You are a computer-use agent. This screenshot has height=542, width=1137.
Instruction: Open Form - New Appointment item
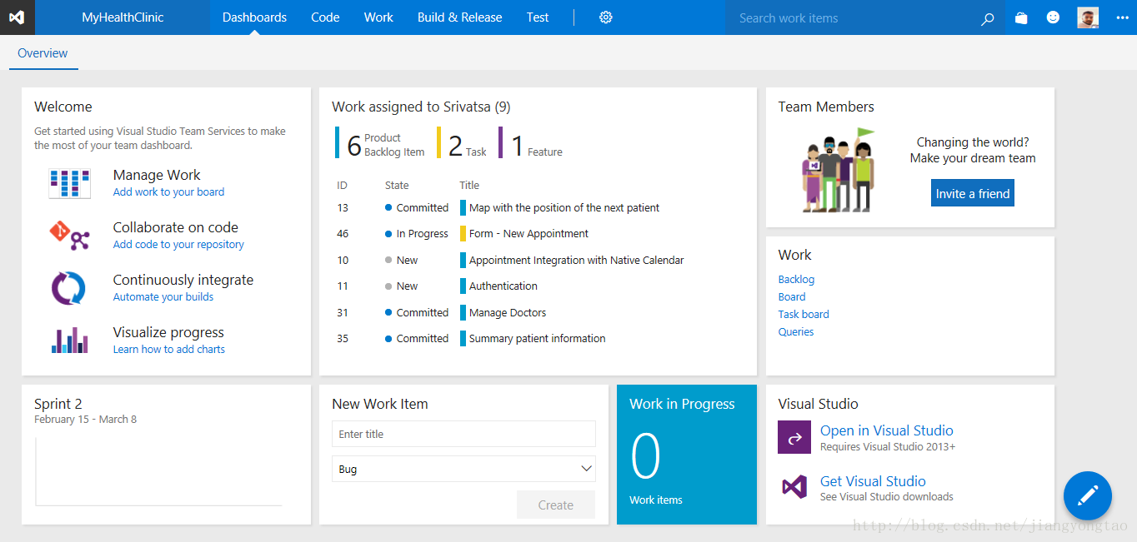tap(528, 234)
